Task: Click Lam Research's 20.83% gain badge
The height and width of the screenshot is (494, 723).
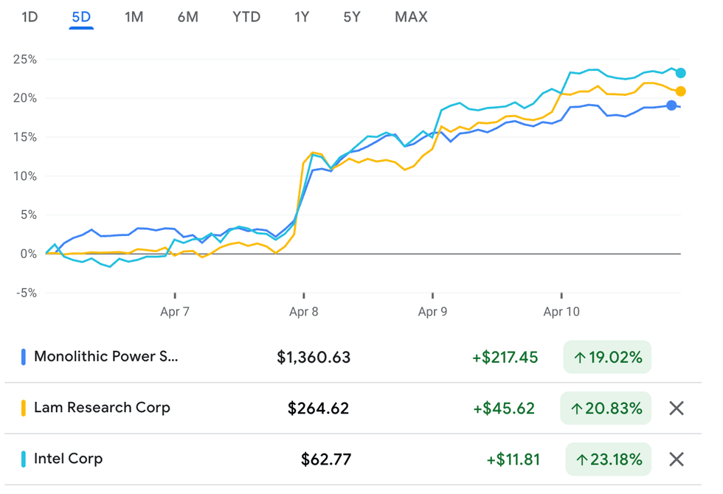Action: pos(608,408)
